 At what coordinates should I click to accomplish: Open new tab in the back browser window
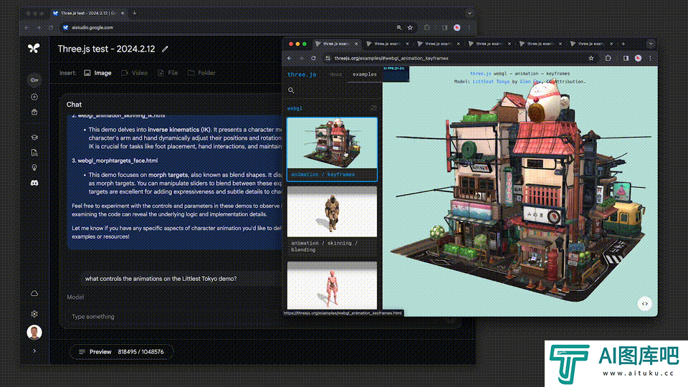(x=134, y=13)
